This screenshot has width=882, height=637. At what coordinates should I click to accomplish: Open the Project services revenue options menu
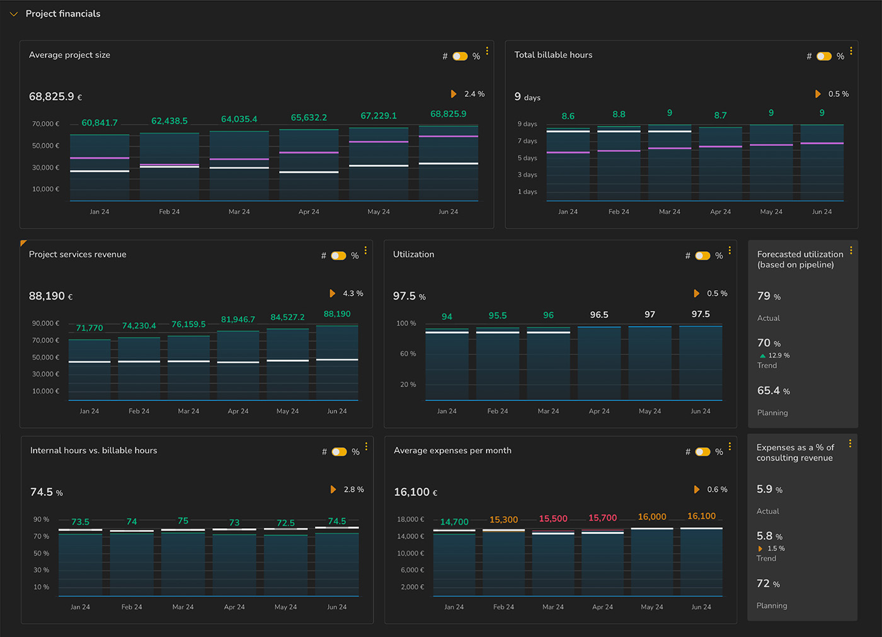pos(365,251)
